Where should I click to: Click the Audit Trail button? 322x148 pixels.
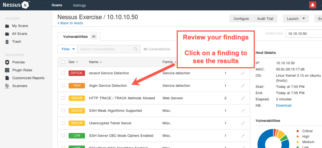tap(265, 18)
